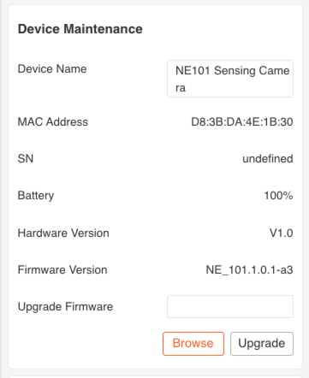Viewport: 309px width, 378px height.
Task: Select the SN value undefined
Action: click(x=268, y=158)
